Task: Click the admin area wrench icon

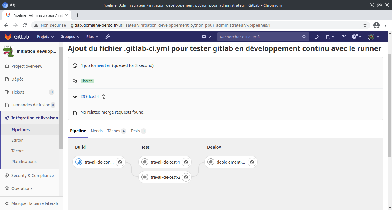Action: (108, 37)
